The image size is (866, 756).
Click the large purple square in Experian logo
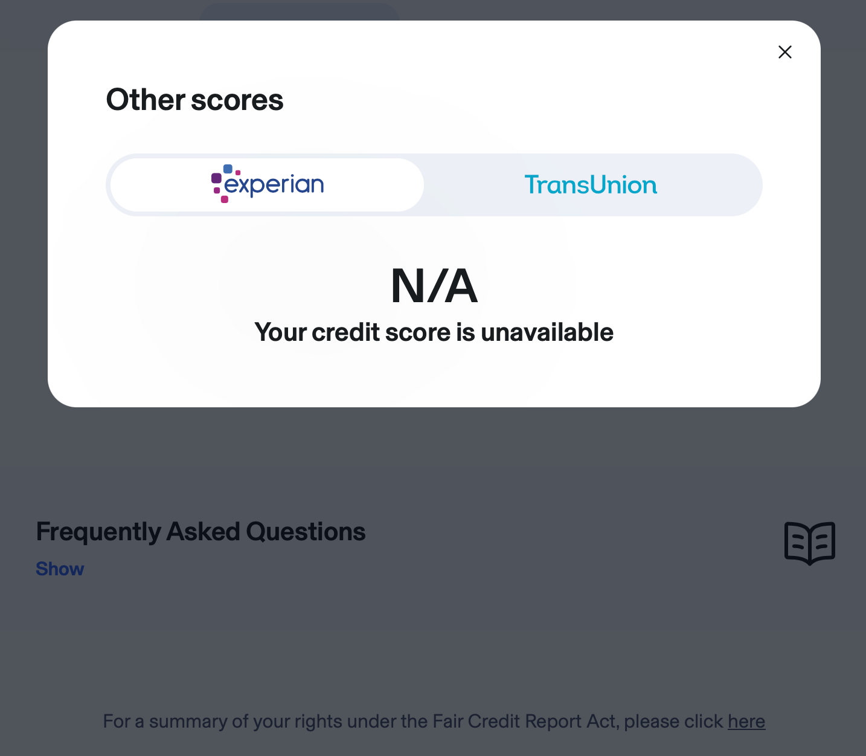216,178
